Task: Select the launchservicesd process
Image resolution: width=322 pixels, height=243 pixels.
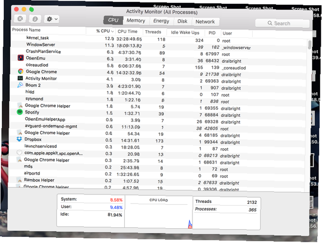Action: click(157, 148)
